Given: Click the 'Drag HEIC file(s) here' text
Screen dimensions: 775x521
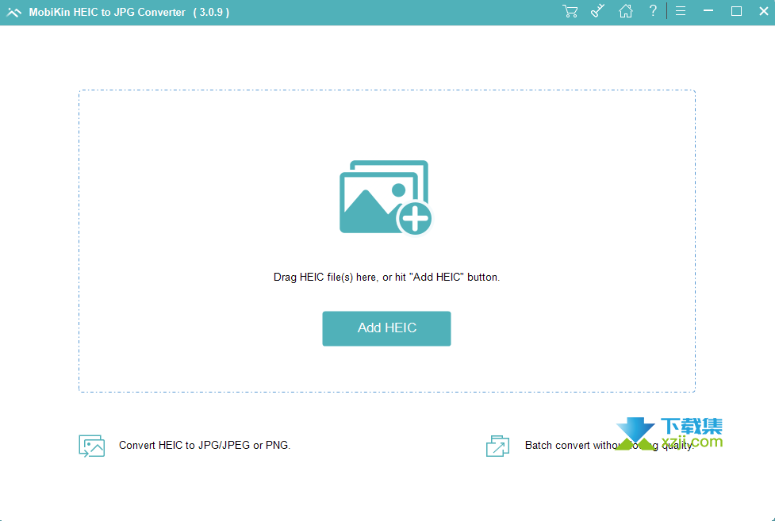Looking at the screenshot, I should coord(386,278).
